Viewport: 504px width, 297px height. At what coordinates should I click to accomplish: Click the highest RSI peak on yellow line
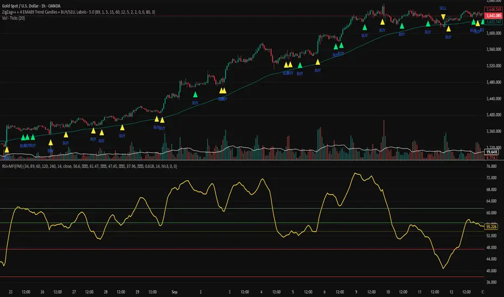[x=355, y=173]
